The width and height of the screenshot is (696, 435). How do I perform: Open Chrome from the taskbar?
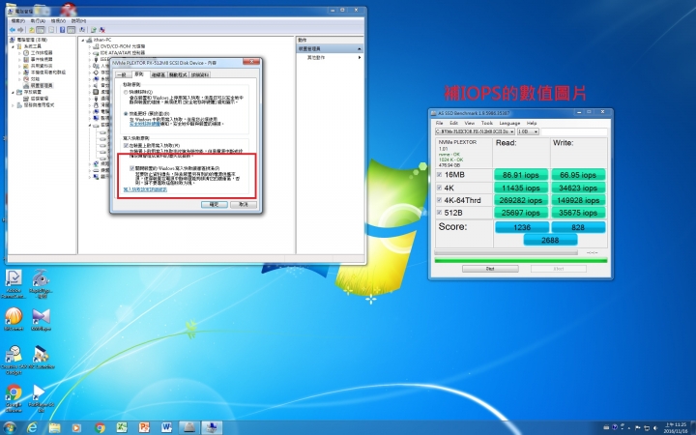pyautogui.click(x=100, y=426)
